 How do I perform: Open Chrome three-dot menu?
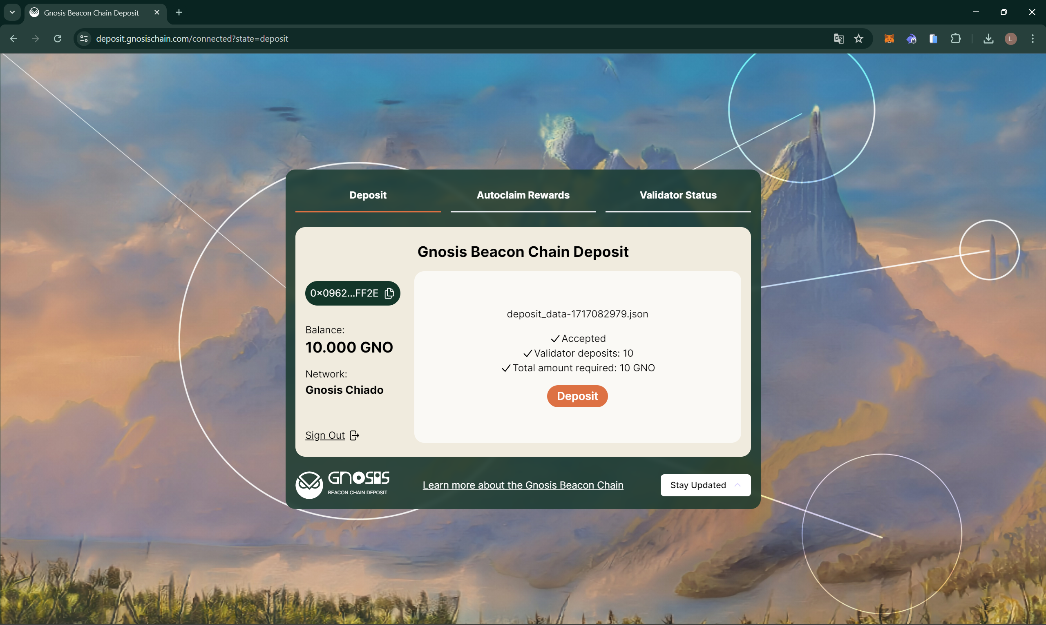pyautogui.click(x=1032, y=39)
